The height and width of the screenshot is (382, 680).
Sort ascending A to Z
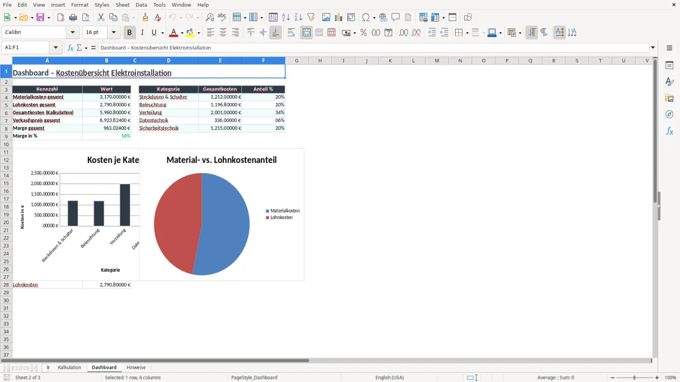coord(286,18)
